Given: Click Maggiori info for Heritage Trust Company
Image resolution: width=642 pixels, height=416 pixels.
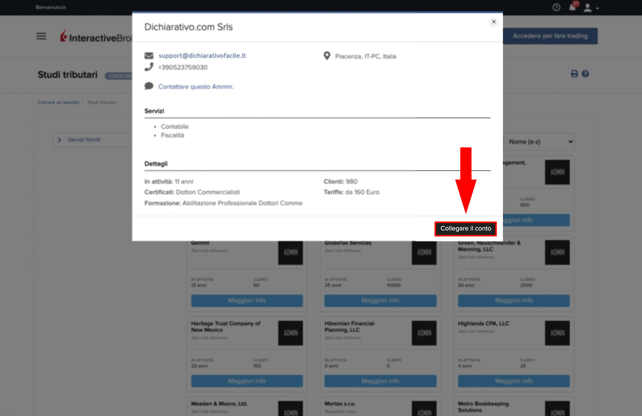Looking at the screenshot, I should pyautogui.click(x=247, y=381).
